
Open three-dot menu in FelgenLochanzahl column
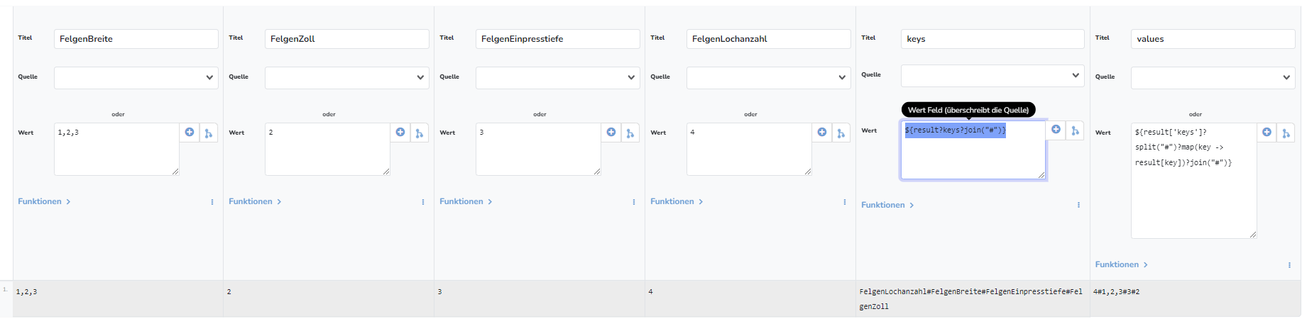coord(845,202)
